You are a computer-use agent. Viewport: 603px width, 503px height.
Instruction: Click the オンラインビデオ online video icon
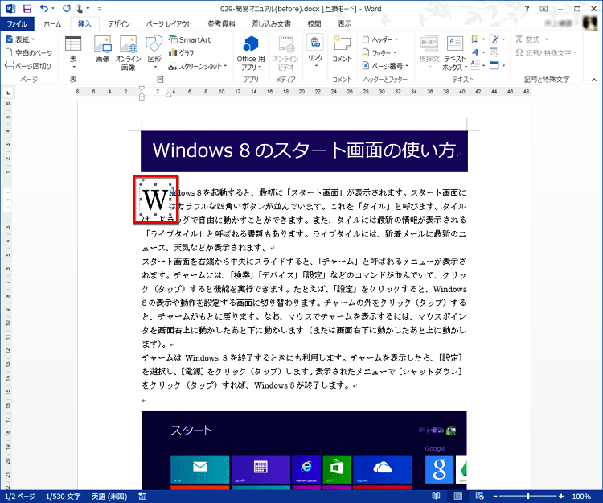click(x=285, y=53)
